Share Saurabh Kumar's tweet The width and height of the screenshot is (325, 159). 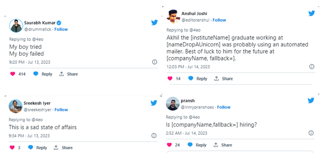tap(68, 74)
